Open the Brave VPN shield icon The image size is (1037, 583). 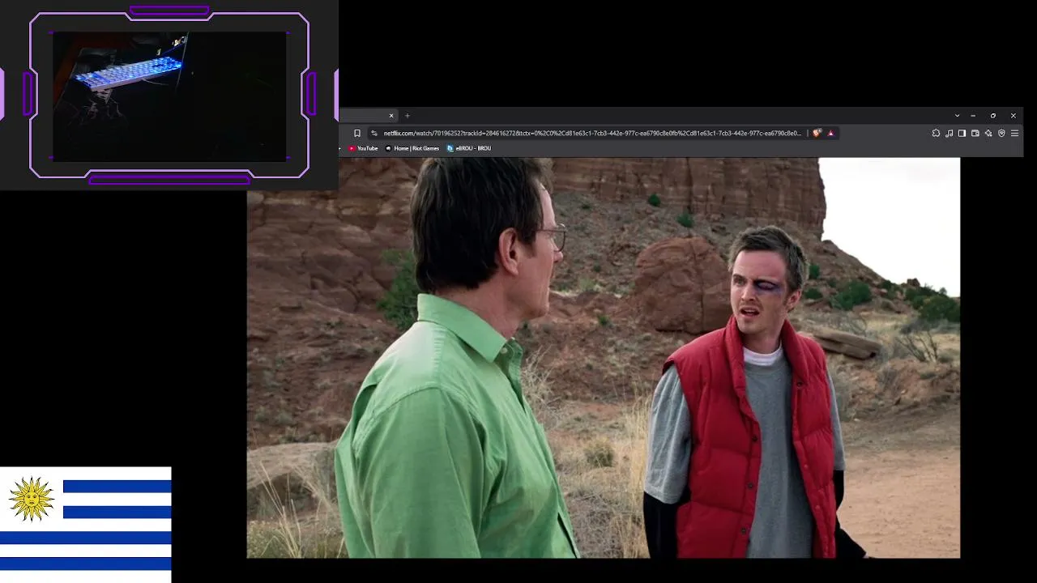click(1001, 133)
